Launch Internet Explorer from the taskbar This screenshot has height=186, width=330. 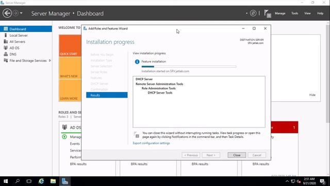point(41,181)
